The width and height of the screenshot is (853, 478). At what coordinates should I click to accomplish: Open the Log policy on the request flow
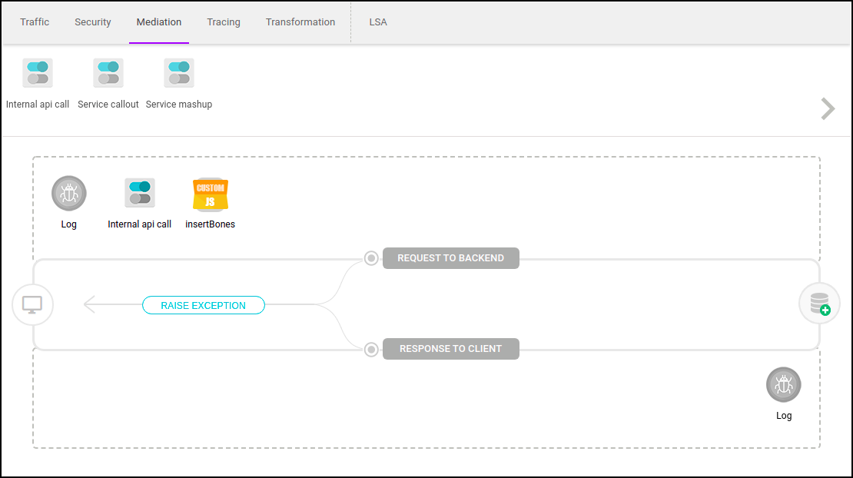click(68, 193)
